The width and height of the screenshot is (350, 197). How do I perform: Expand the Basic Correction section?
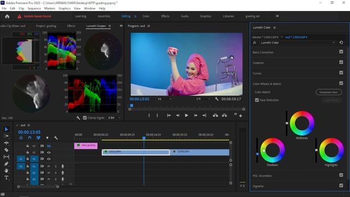point(263,53)
